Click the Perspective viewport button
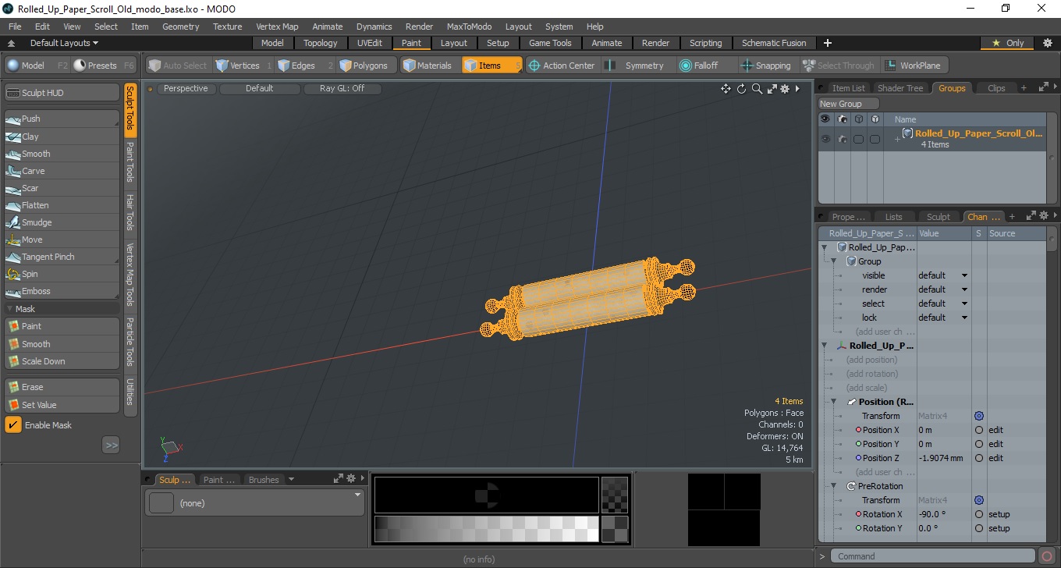 click(186, 89)
